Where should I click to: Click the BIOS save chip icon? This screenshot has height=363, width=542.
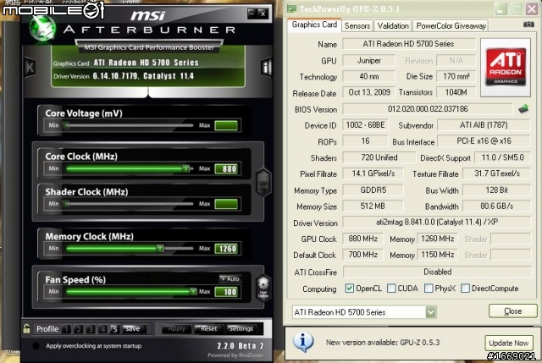pyautogui.click(x=523, y=109)
